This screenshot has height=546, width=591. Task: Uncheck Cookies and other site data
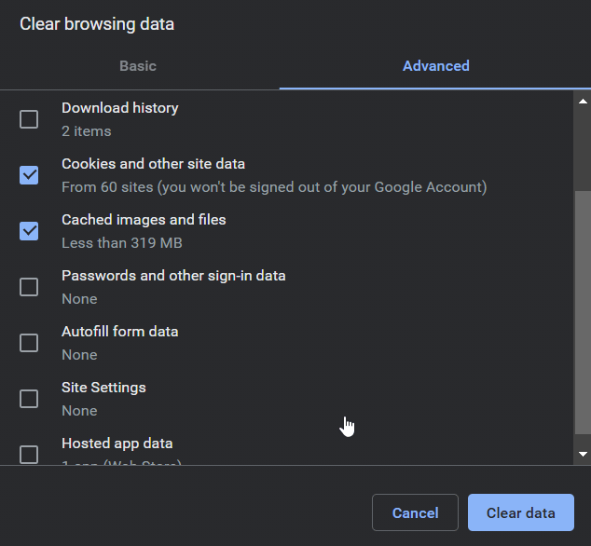[29, 175]
